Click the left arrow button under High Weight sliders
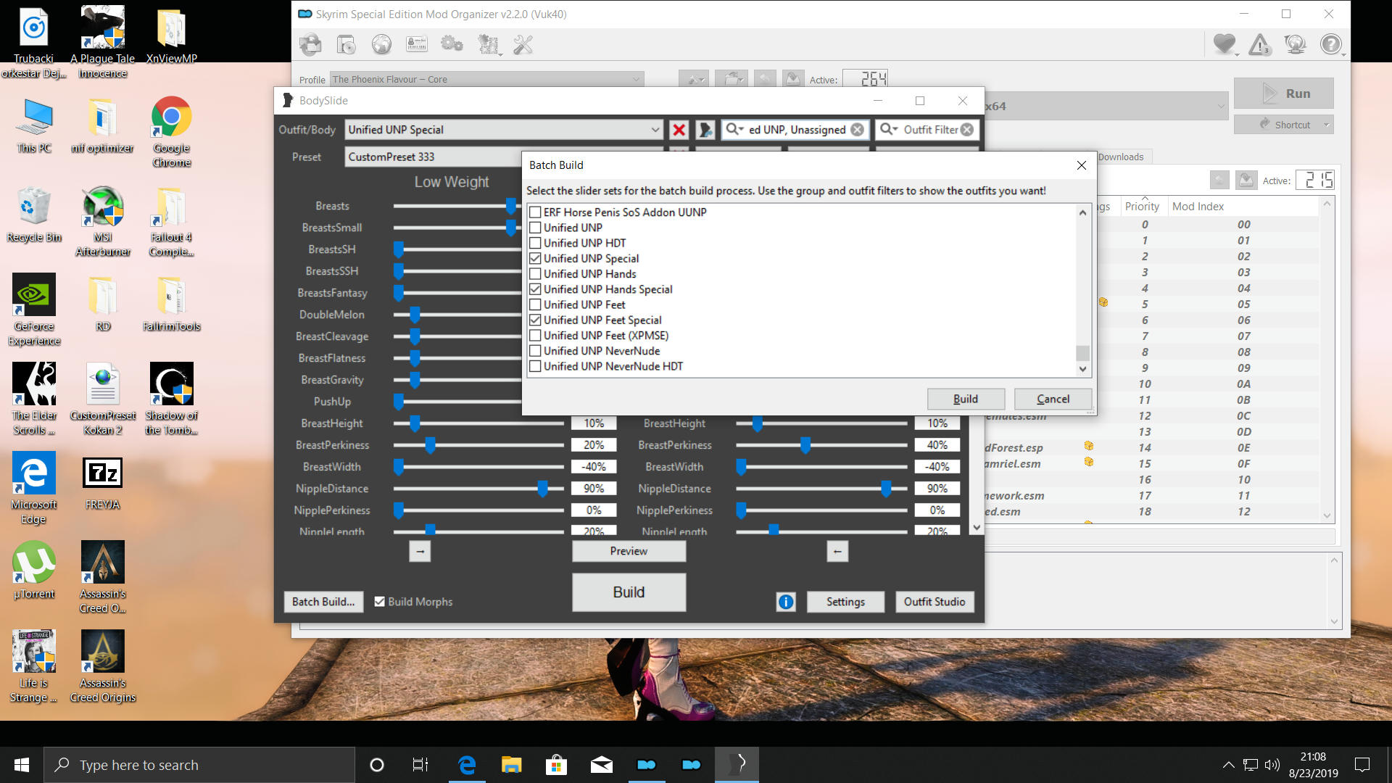1392x783 pixels. (x=837, y=552)
